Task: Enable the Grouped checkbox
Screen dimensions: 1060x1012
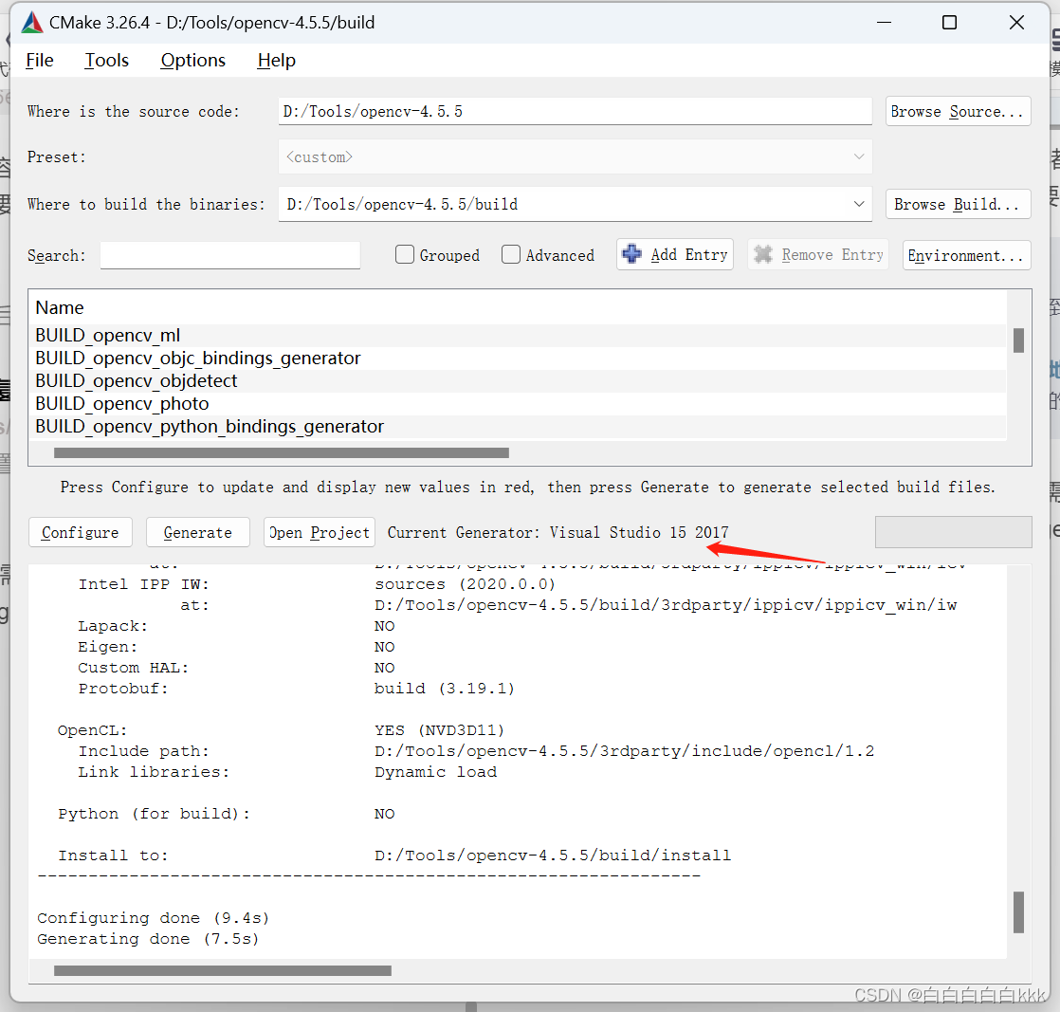Action: click(x=404, y=254)
